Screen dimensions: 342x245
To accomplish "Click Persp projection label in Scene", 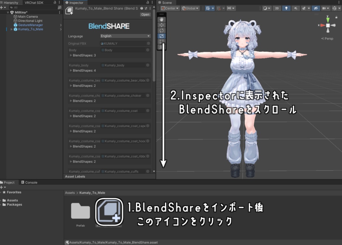I will coord(327,39).
